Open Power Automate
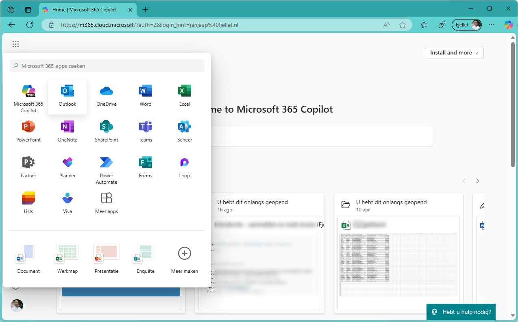The height and width of the screenshot is (322, 518). (107, 170)
